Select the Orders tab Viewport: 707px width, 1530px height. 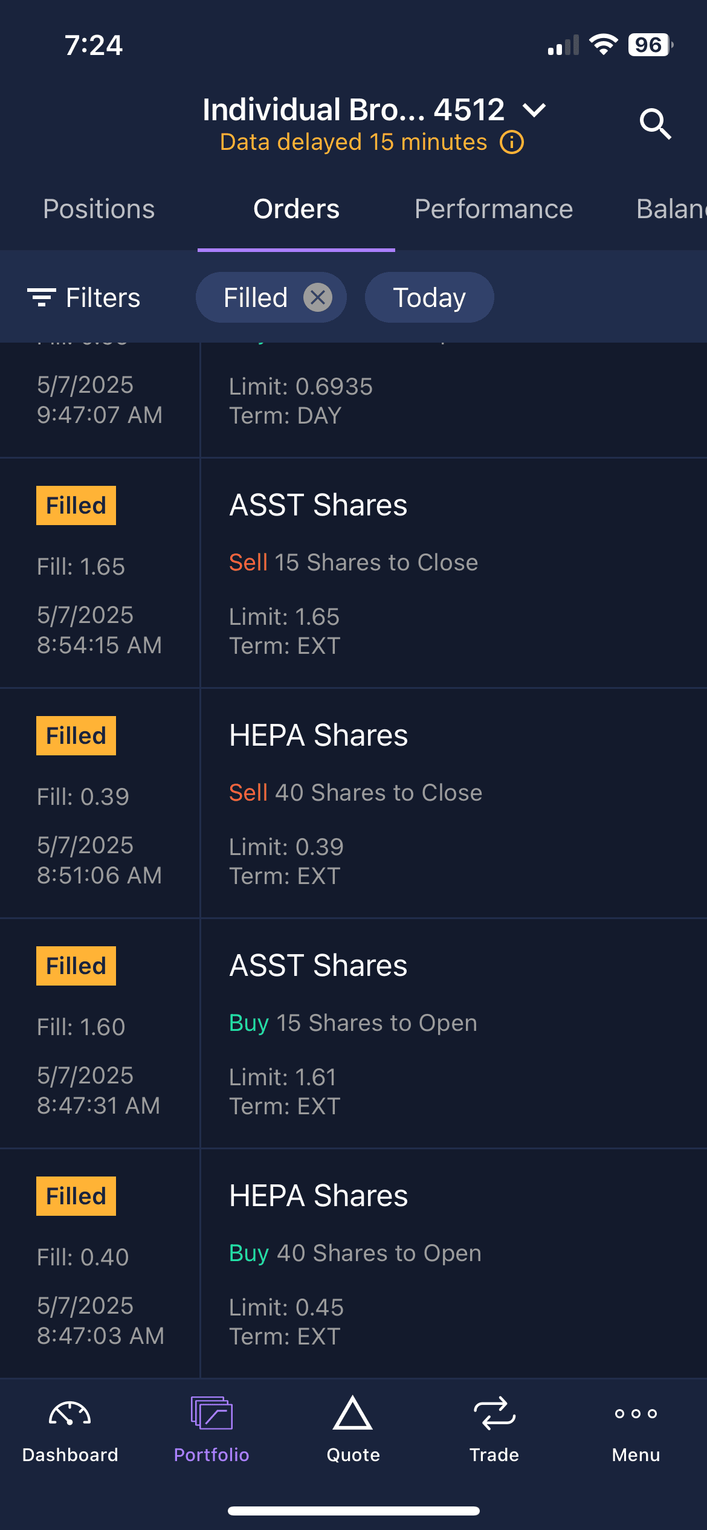296,209
